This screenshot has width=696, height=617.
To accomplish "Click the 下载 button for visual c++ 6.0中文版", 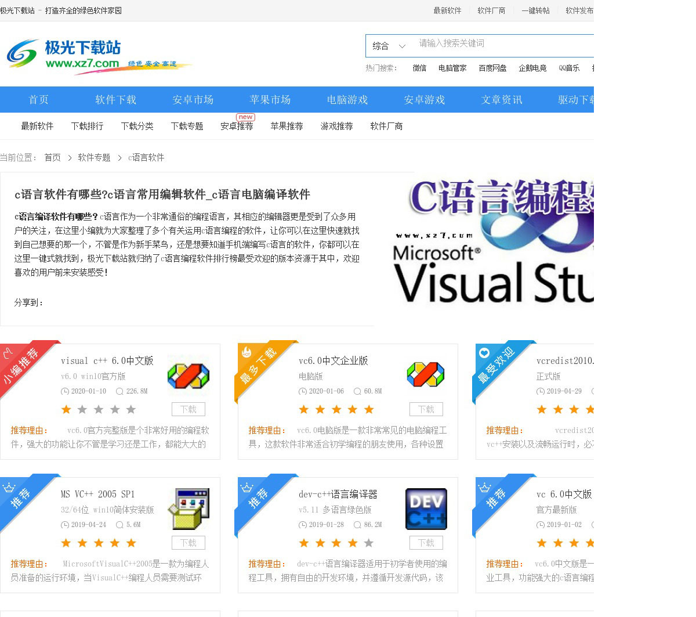I will [188, 409].
